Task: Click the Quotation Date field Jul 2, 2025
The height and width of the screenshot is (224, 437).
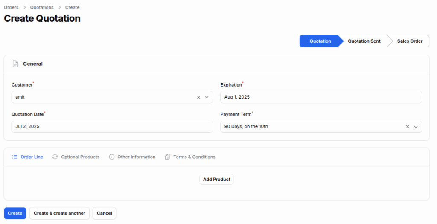Action: (x=112, y=127)
